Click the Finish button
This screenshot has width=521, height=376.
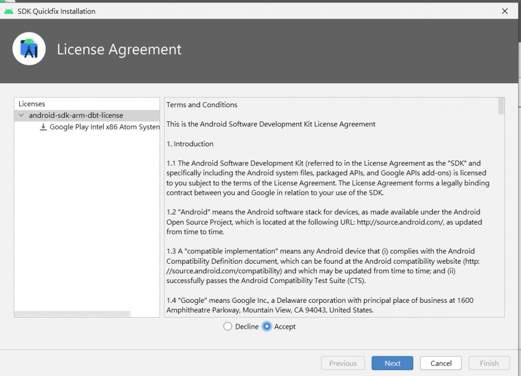[489, 363]
